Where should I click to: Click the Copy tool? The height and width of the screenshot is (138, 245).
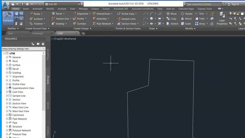171,19
